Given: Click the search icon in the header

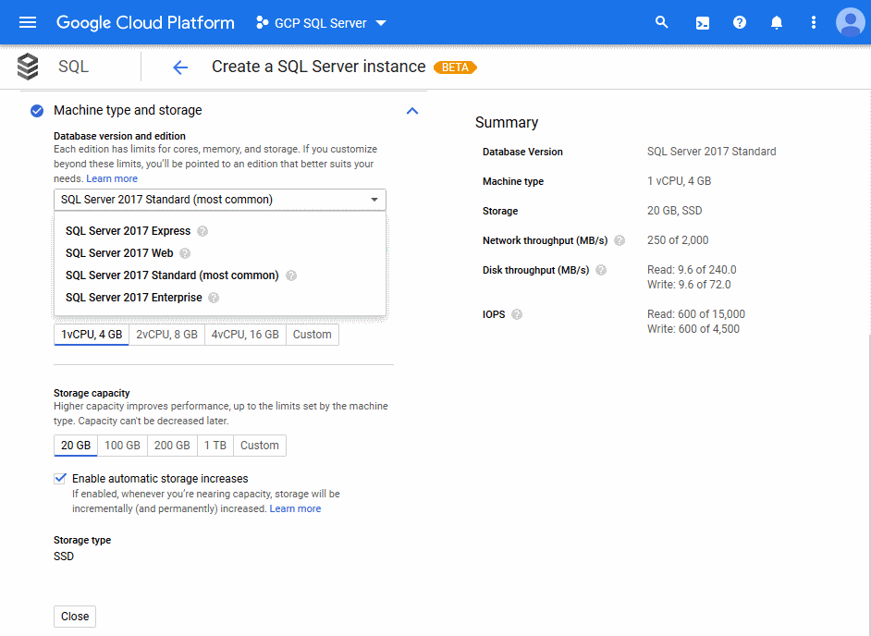Looking at the screenshot, I should click(661, 22).
